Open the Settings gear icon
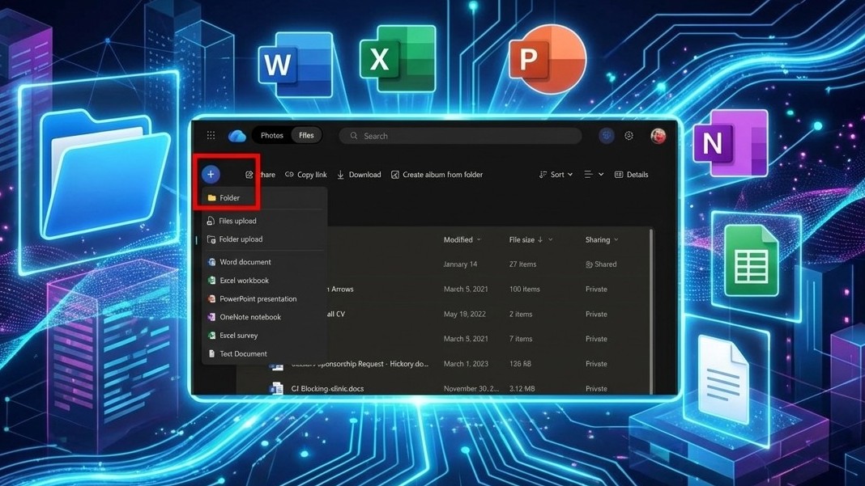This screenshot has height=486, width=865. (x=629, y=136)
